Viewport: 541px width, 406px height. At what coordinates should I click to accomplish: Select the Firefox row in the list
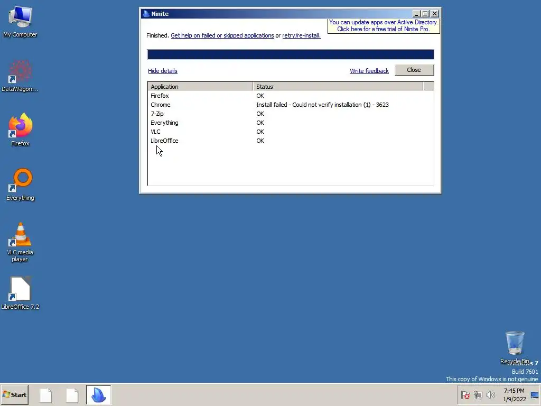tap(290, 96)
